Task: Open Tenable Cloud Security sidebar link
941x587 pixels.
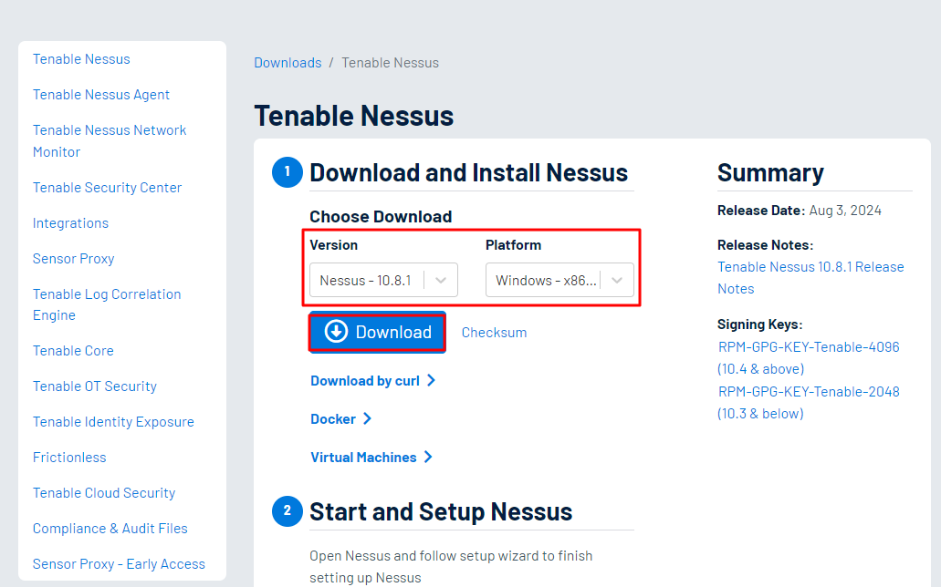Action: click(104, 493)
